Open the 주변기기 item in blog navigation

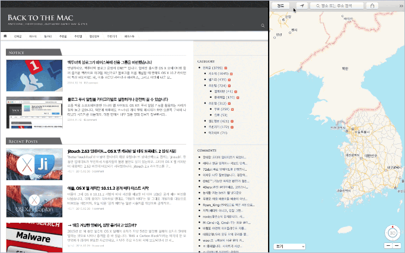point(112,36)
